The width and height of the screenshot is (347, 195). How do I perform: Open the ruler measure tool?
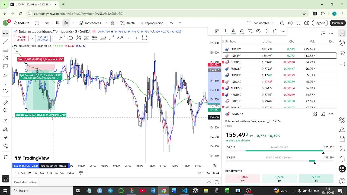tap(6, 102)
